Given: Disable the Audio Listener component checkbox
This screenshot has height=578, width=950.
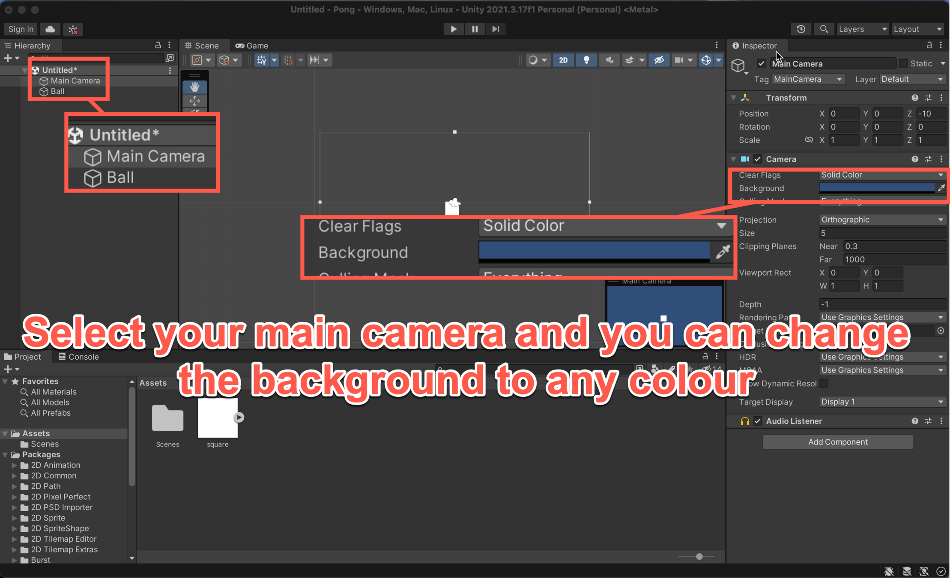Looking at the screenshot, I should (x=758, y=421).
